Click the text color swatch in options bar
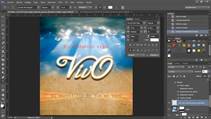The height and width of the screenshot is (119, 211). click(x=110, y=7)
